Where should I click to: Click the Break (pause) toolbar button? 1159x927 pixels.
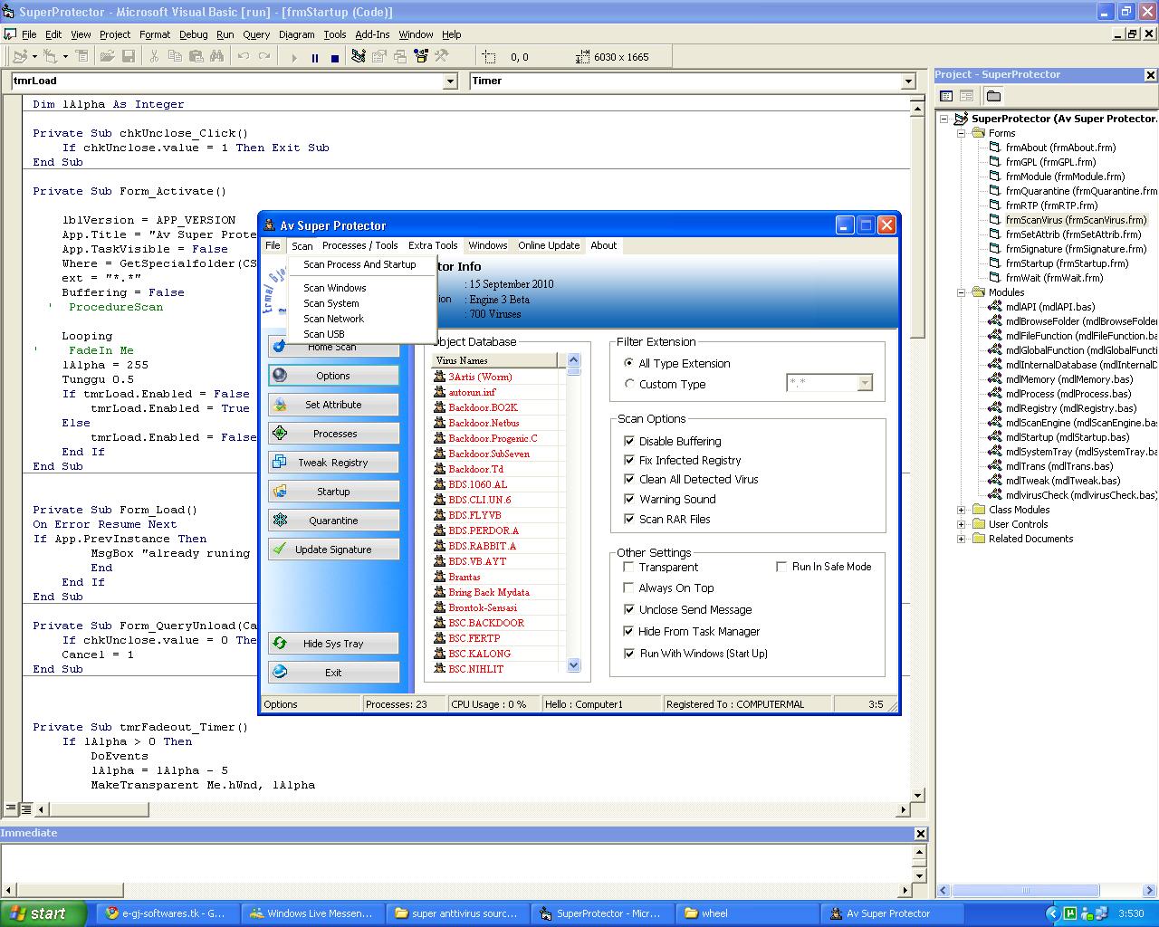(x=314, y=57)
